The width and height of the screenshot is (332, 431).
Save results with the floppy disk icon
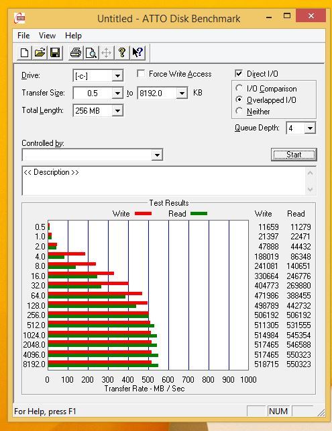55,52
